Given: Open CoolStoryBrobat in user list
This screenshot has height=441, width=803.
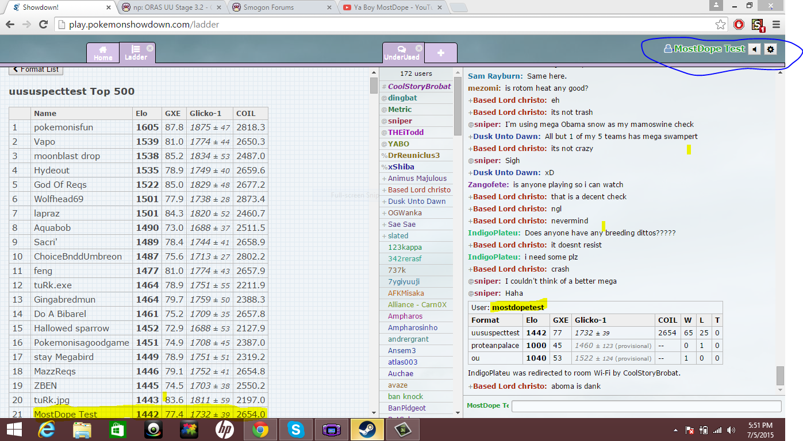Looking at the screenshot, I should point(420,87).
